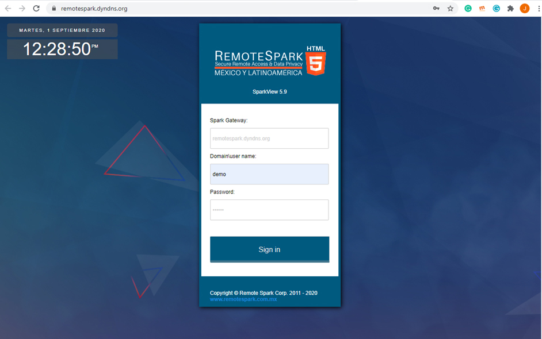Viewport: 542px width, 339px height.
Task: Click the orange HTML5 logo badge
Action: [315, 62]
